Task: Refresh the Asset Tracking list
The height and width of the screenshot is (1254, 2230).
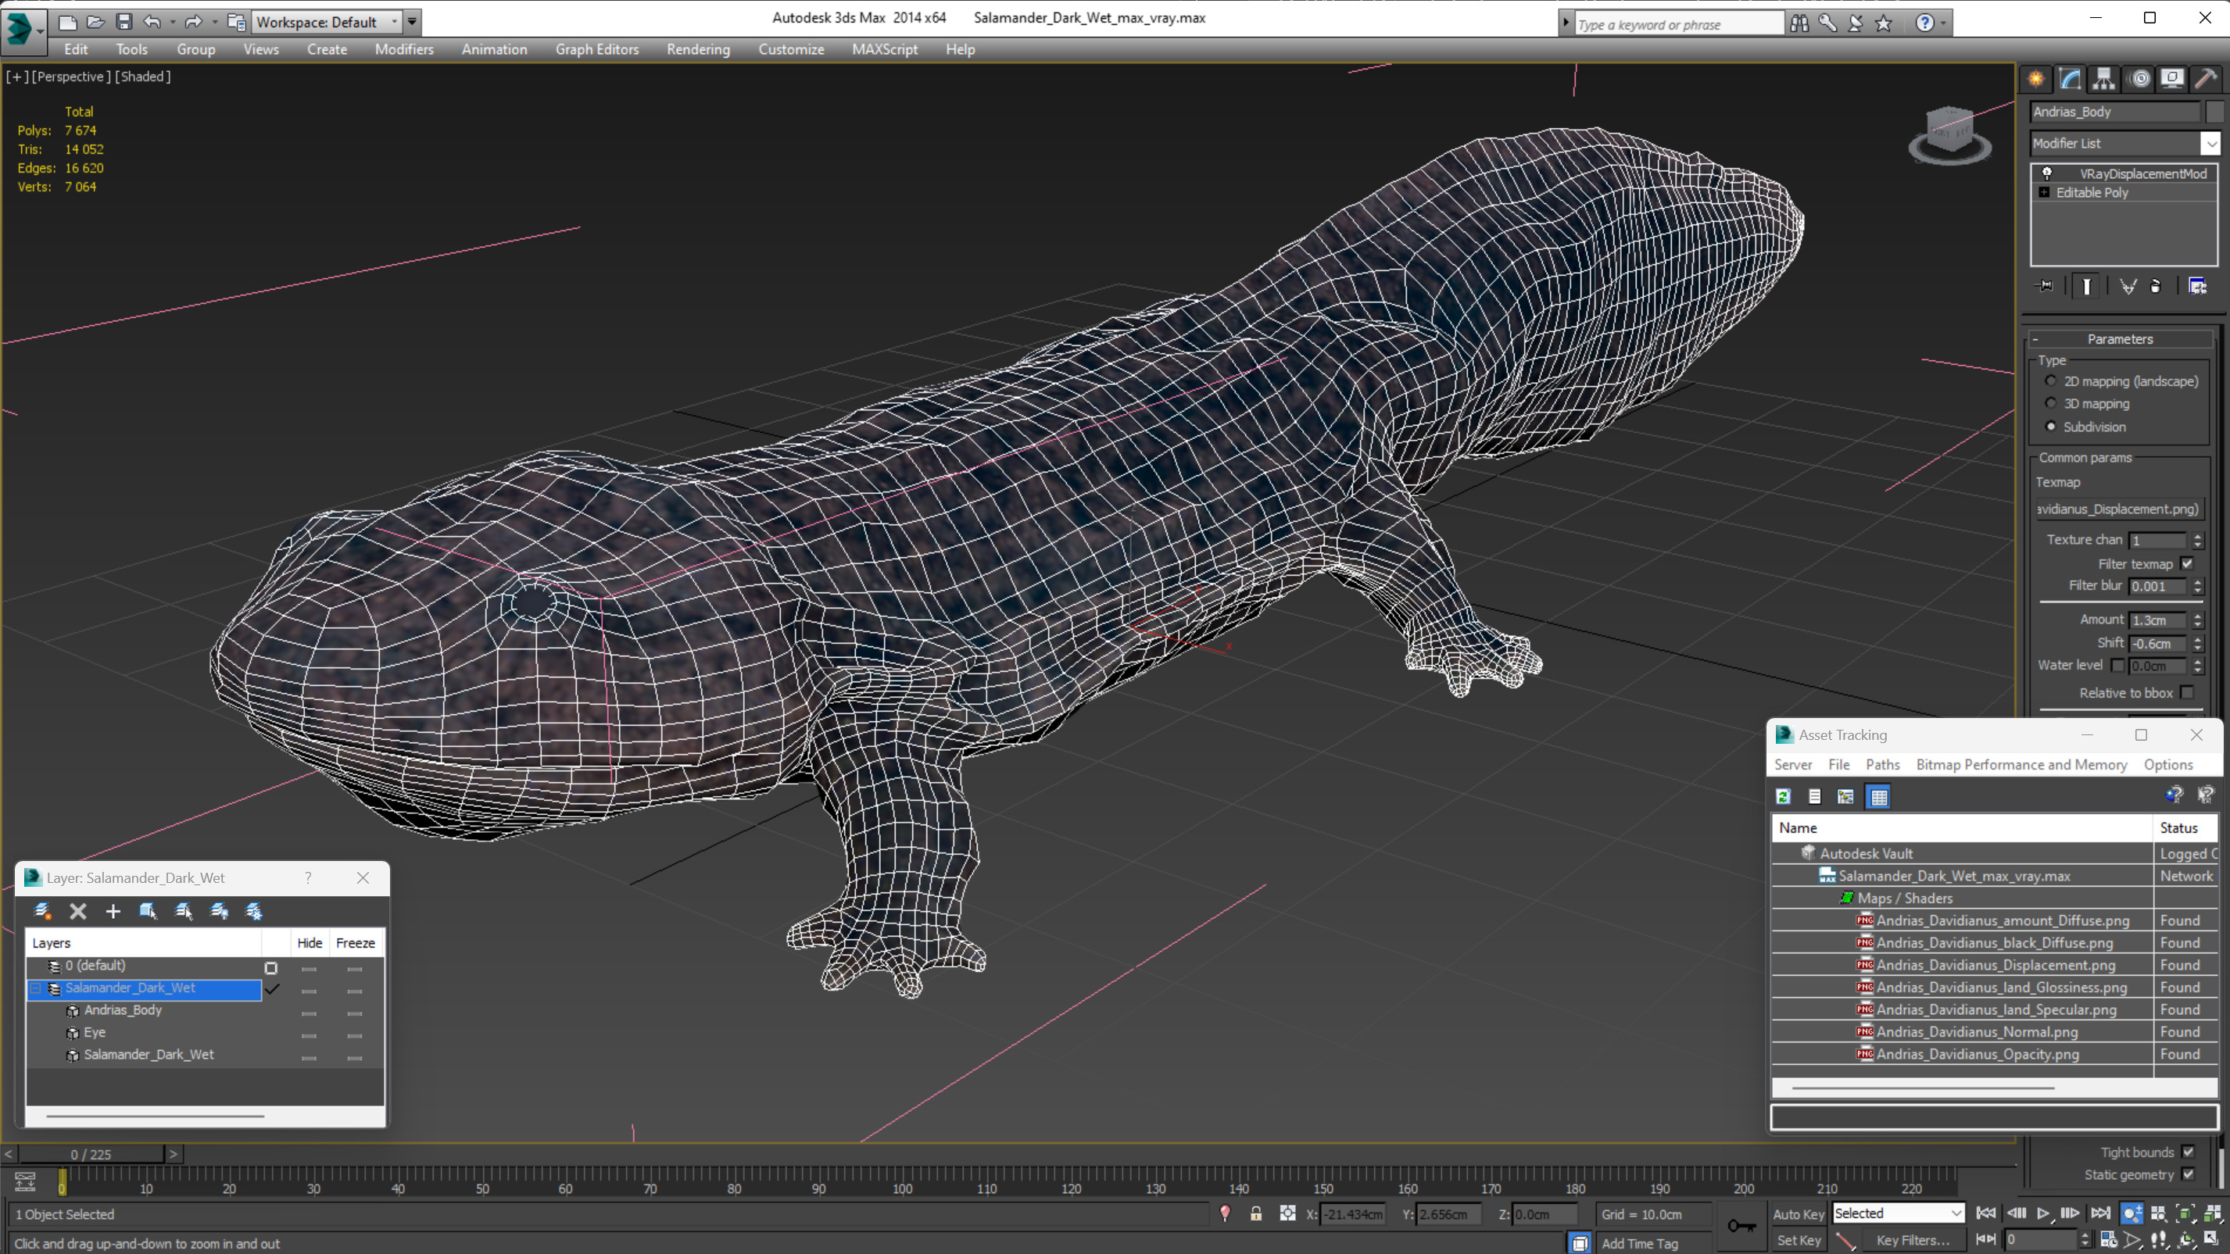Action: click(x=1784, y=796)
